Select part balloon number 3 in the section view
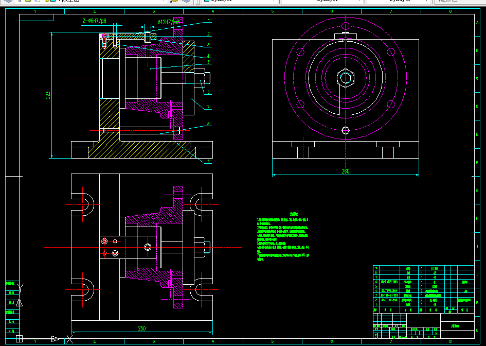The height and width of the screenshot is (346, 486). pyautogui.click(x=209, y=45)
